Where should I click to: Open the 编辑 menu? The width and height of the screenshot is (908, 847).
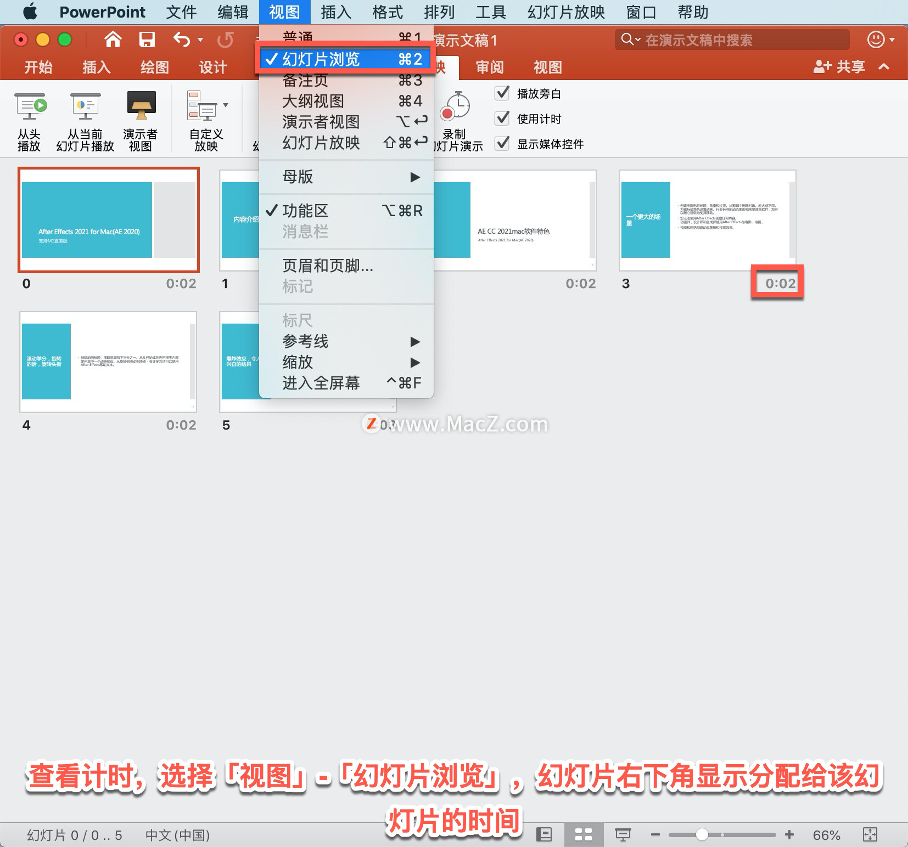233,12
